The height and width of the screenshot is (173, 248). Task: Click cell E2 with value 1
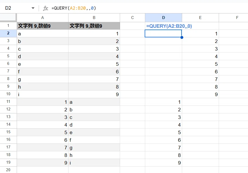[x=200, y=34]
